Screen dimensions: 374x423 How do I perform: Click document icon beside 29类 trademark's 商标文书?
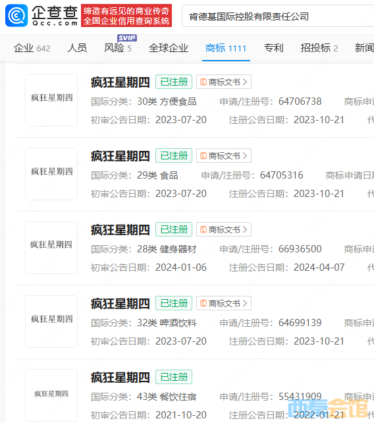(x=203, y=155)
